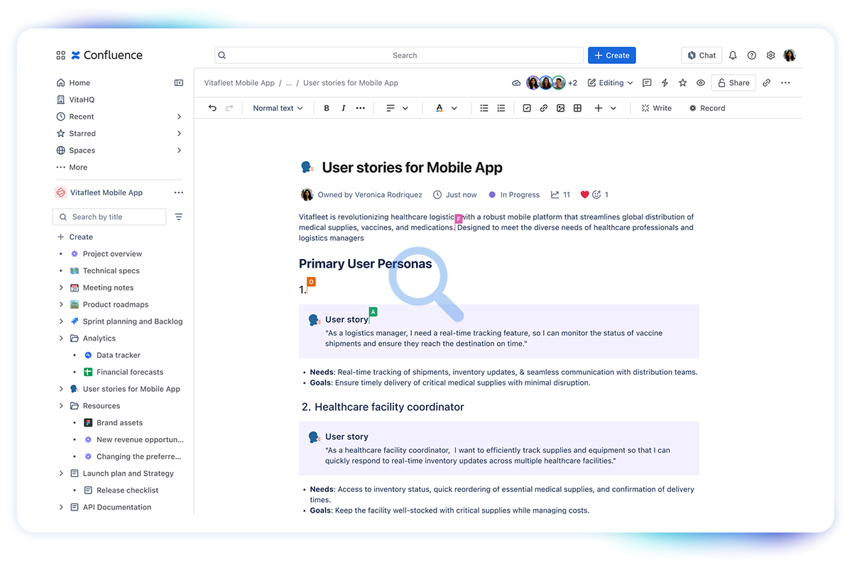Click the heart reaction
Screen dimensions: 852x568
pyautogui.click(x=585, y=195)
